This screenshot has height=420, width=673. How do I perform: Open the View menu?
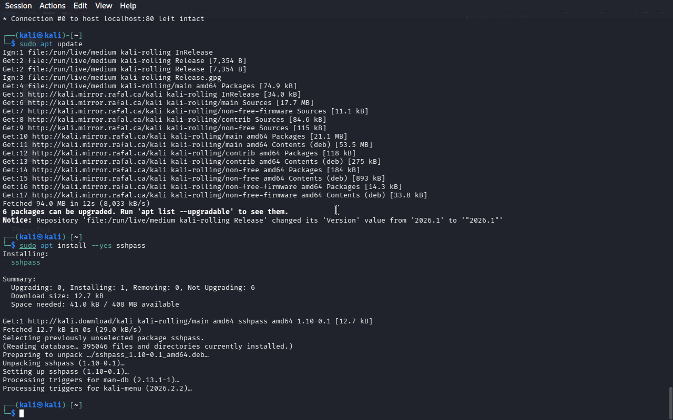click(104, 6)
